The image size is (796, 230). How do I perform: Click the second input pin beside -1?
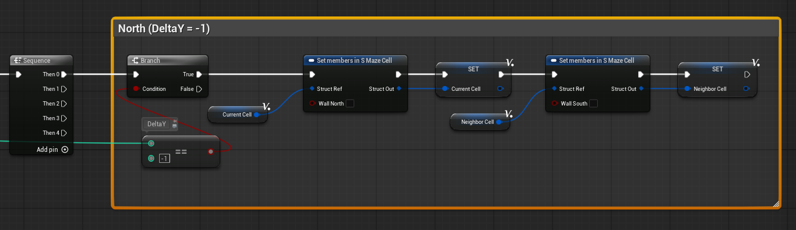click(x=151, y=159)
